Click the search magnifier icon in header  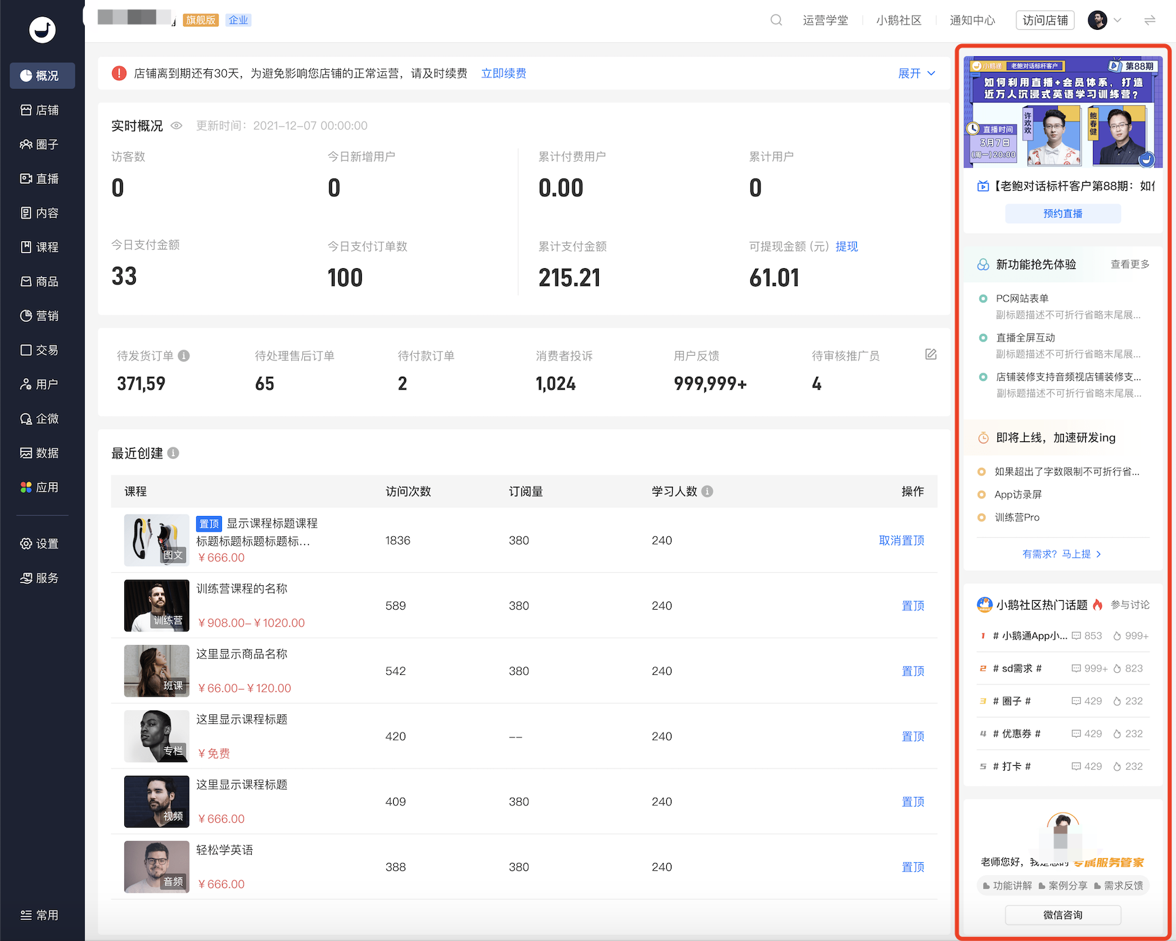(x=776, y=20)
